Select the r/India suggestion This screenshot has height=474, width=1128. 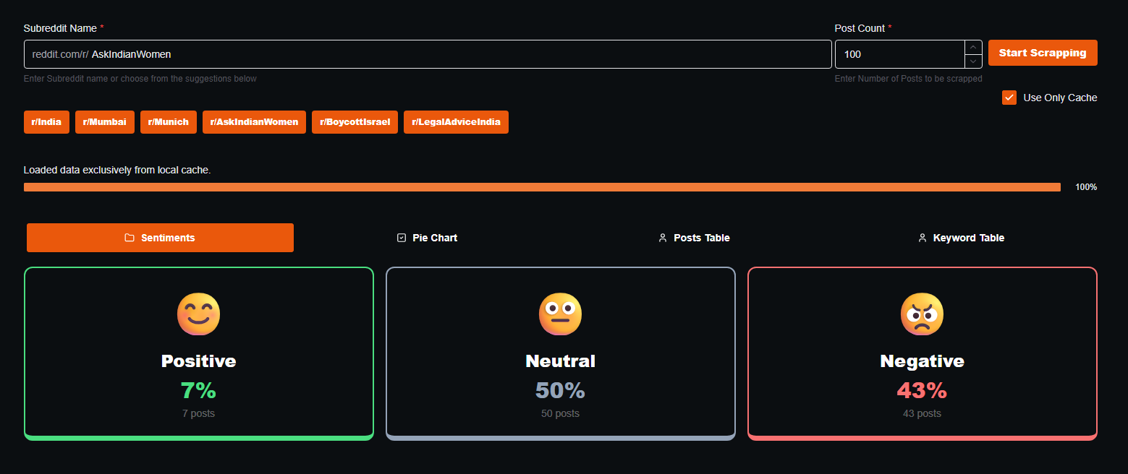coord(46,122)
